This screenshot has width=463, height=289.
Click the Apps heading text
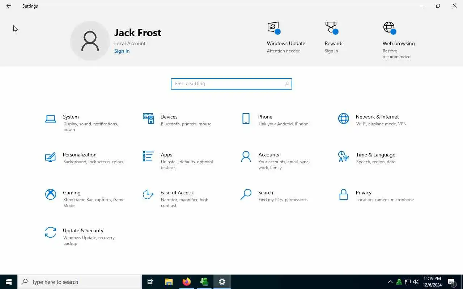tap(166, 155)
